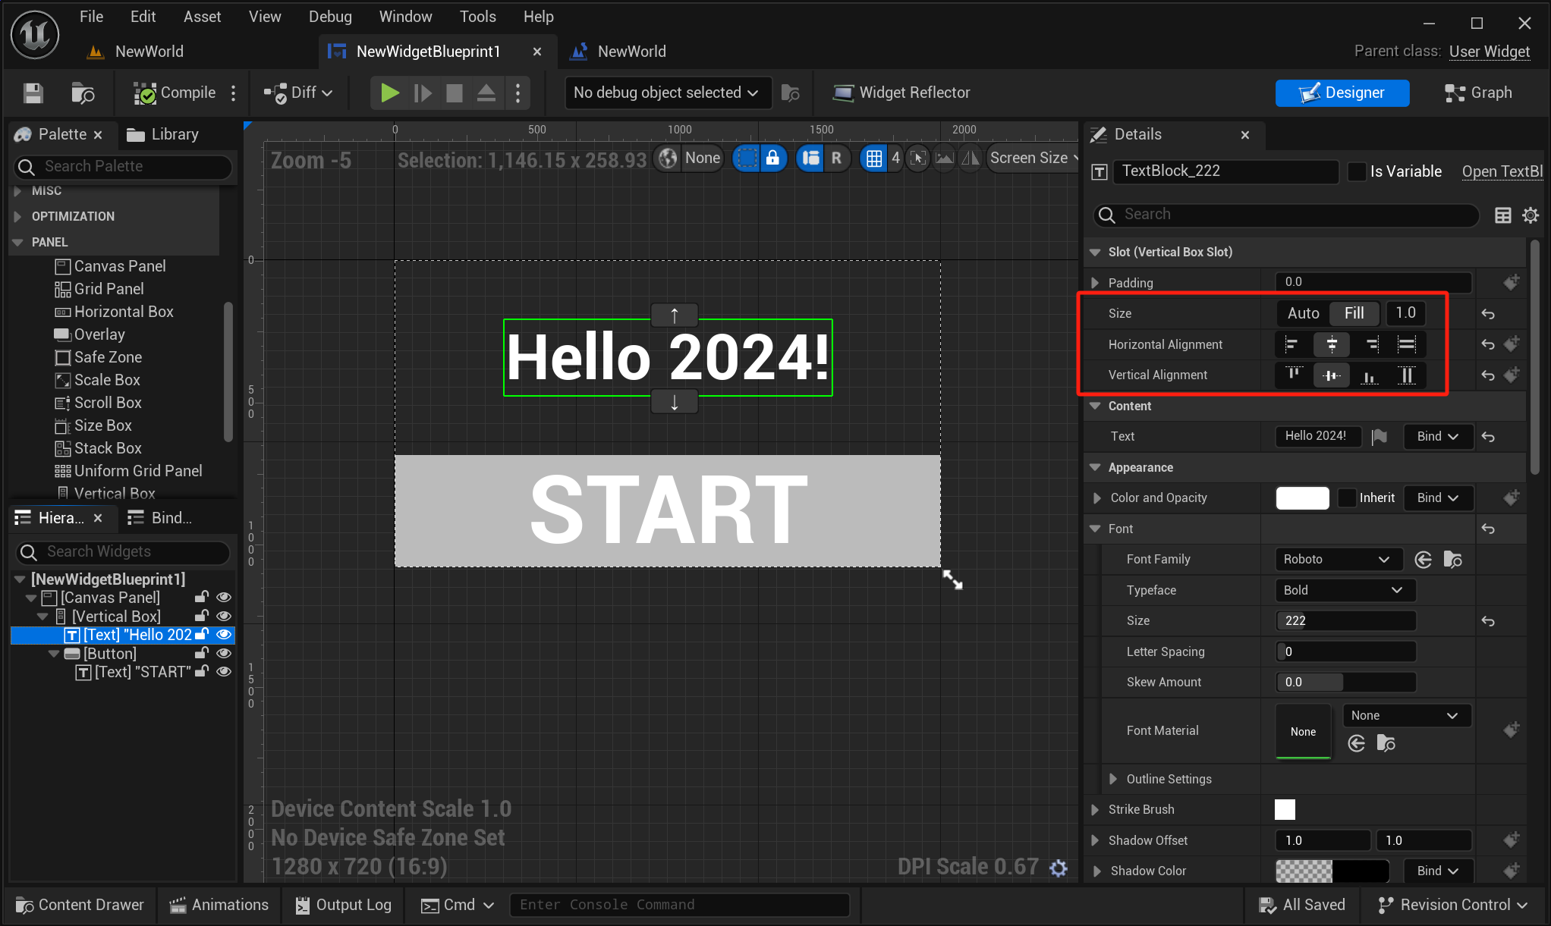Toggle Is Variable checkbox
1551x926 pixels.
[x=1356, y=171]
